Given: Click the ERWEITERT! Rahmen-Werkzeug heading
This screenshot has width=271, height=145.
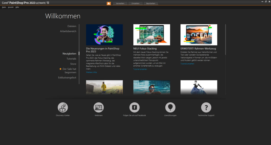Looking at the screenshot, I should pos(198,49).
